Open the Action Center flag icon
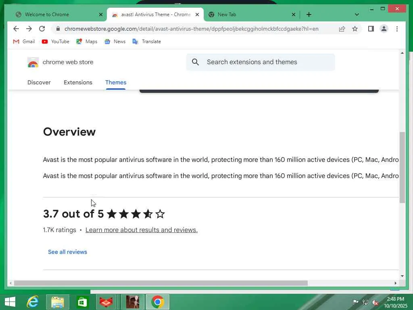Screen dimensions: 413x310 (355, 302)
